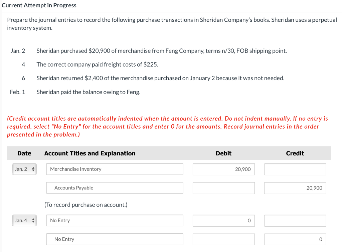This screenshot has height=252, width=342.
Task: Click the empty credit field beside Merchandise Inventory
Action: [x=295, y=169]
